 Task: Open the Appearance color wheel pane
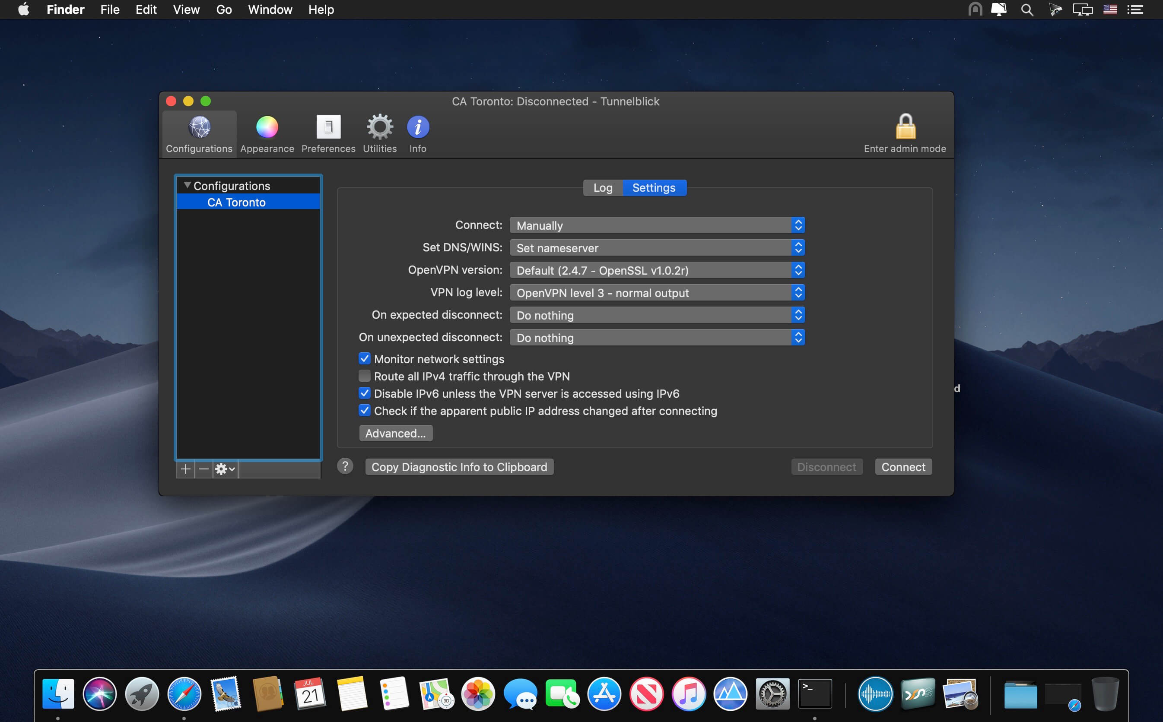(267, 134)
